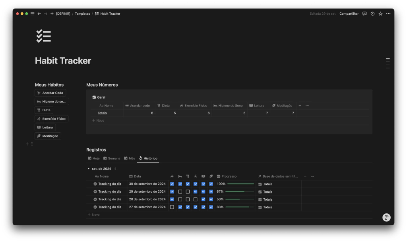Switch to the Semana tab
This screenshot has height=242, width=407.
point(112,158)
